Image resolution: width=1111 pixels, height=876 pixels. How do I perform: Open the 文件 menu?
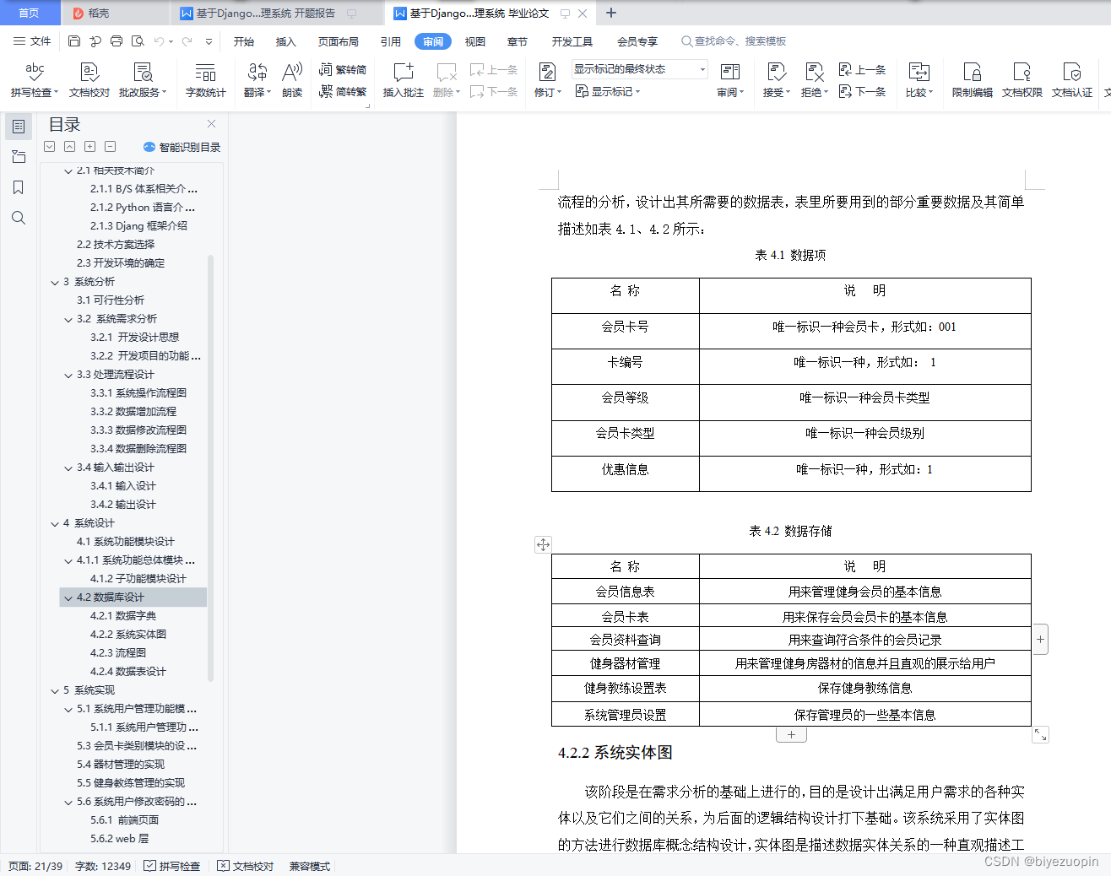[32, 41]
